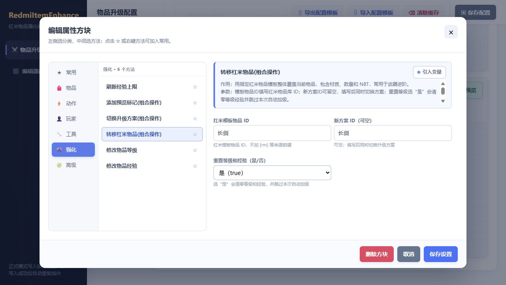Viewport: 506px width, 285px height.
Task: Star the 刷新经验上限 method as favorite
Action: (195, 87)
